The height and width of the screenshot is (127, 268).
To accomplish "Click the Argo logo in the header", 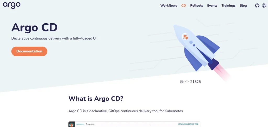I will click(x=12, y=5).
